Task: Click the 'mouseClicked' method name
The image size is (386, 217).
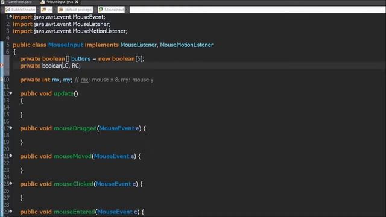Action: tap(74, 184)
